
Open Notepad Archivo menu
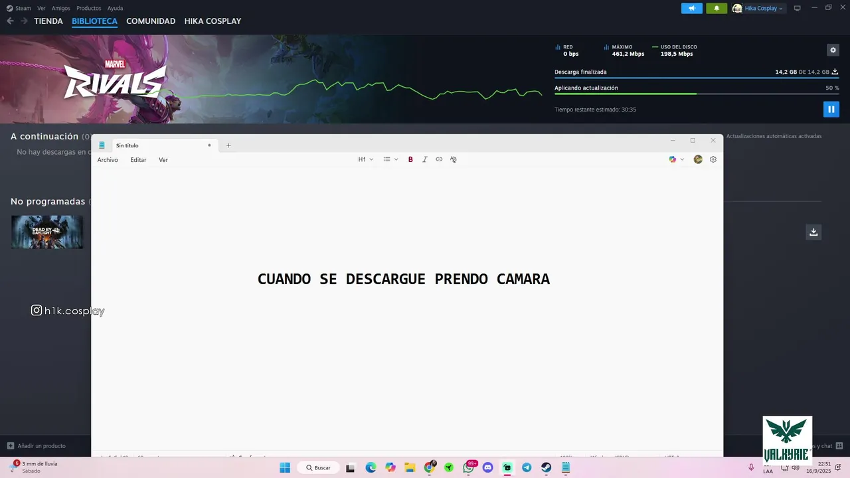[x=108, y=160]
